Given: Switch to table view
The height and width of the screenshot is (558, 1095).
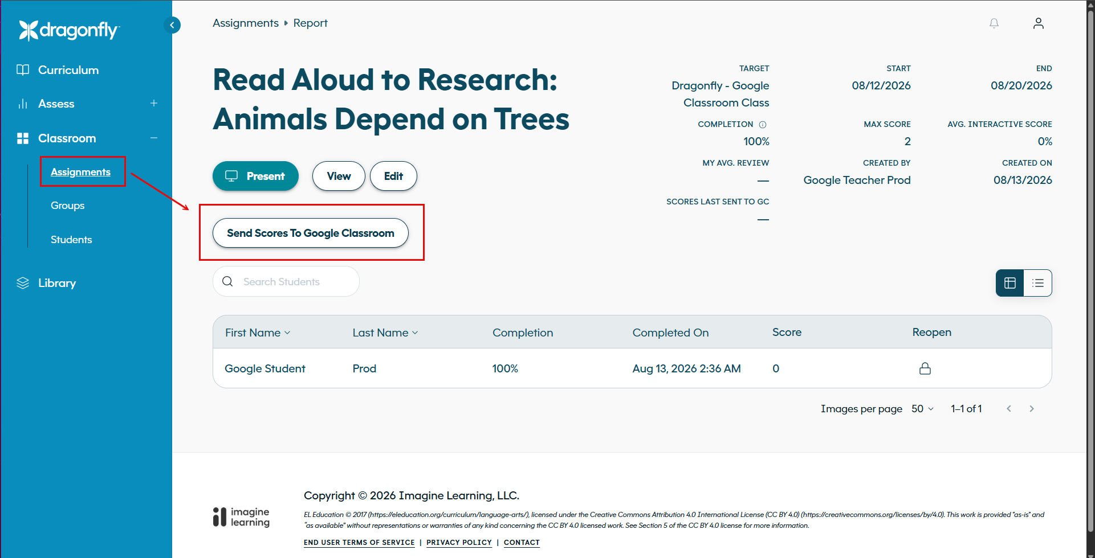Looking at the screenshot, I should [x=1010, y=283].
